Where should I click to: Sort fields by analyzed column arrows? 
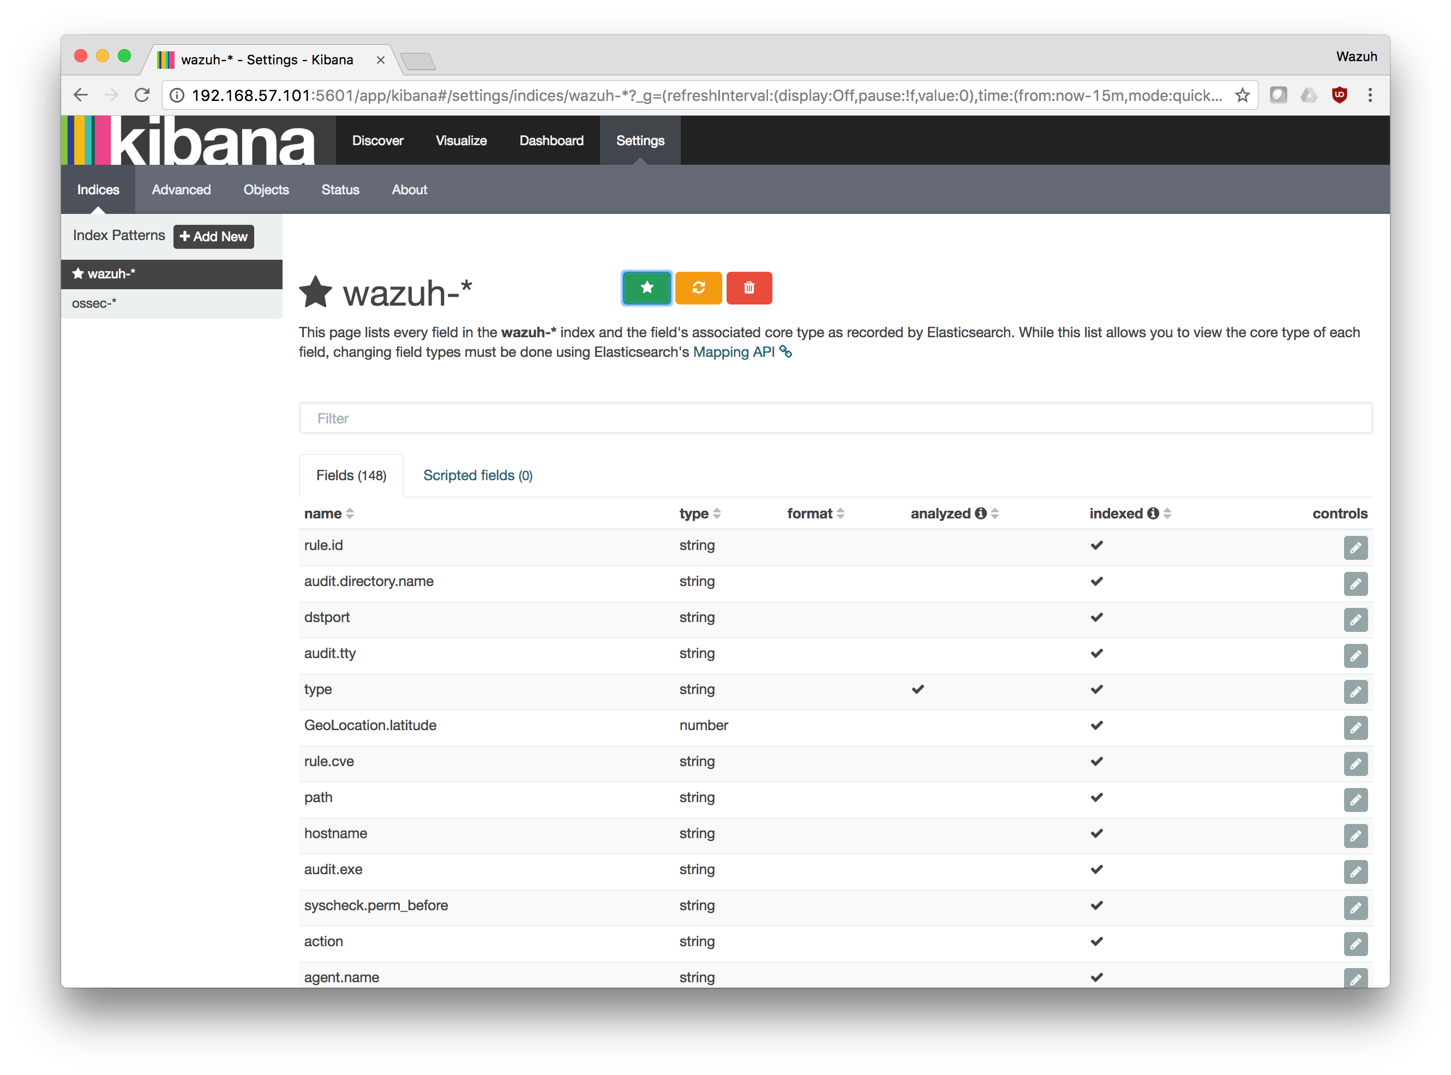994,513
